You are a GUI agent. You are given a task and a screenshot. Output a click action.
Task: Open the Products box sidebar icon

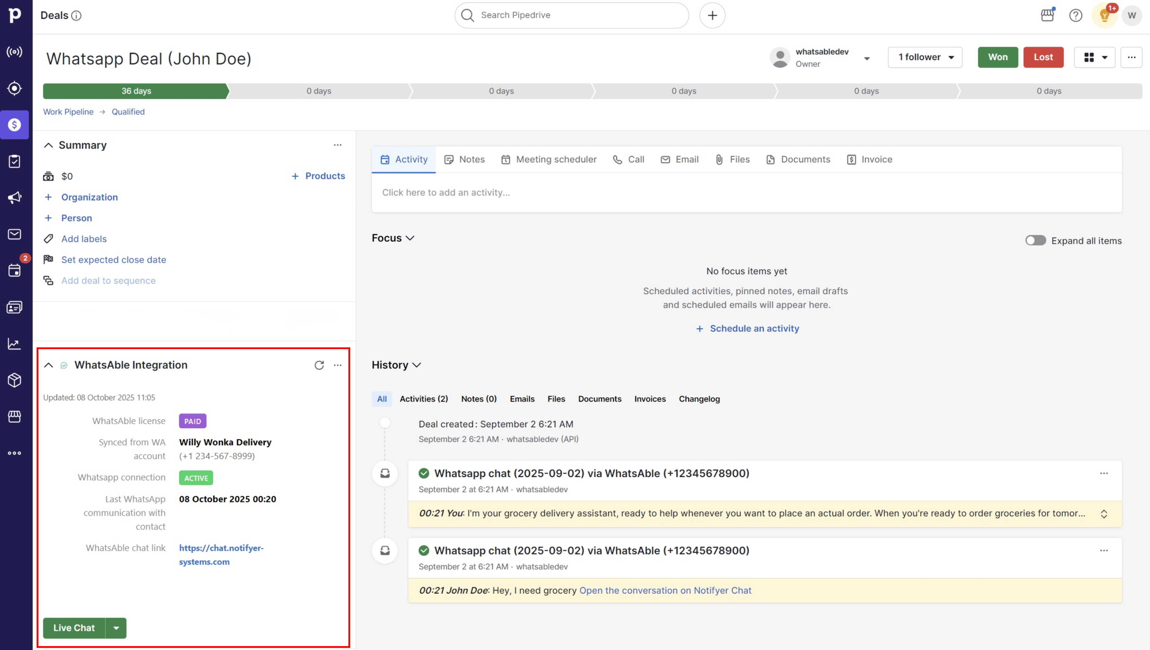14,380
